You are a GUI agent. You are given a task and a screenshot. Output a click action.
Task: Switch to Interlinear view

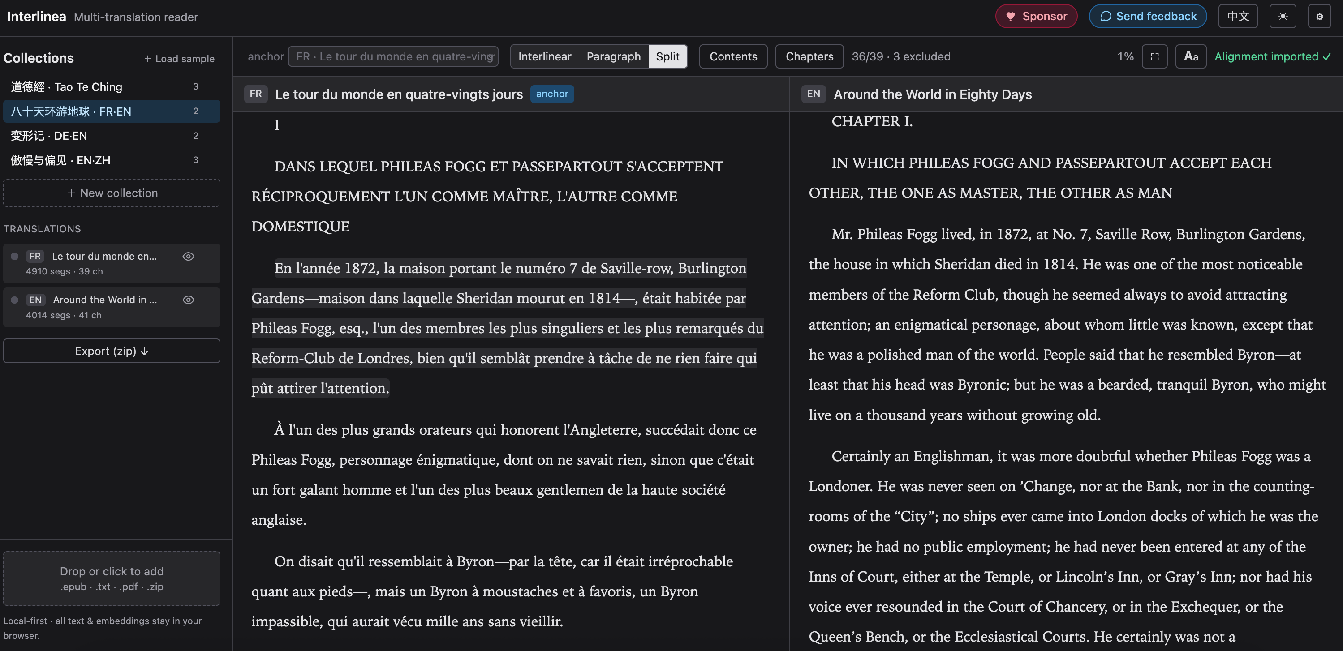[x=544, y=56]
